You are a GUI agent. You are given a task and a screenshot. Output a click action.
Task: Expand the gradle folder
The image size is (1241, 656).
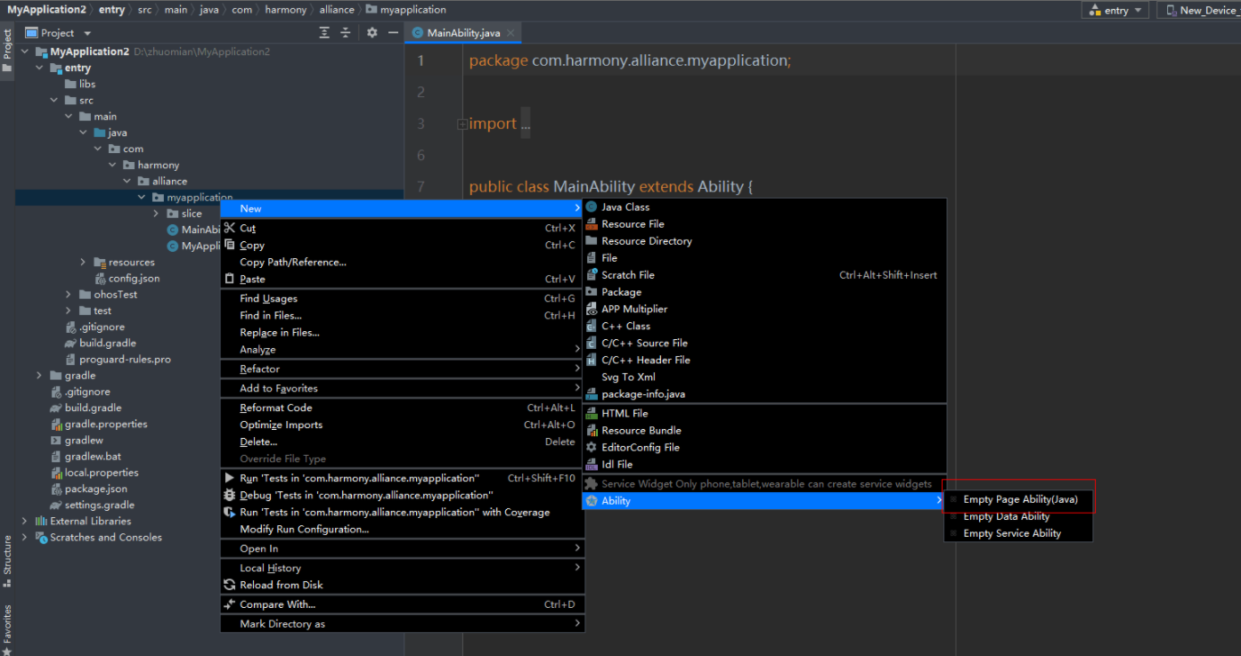[40, 376]
